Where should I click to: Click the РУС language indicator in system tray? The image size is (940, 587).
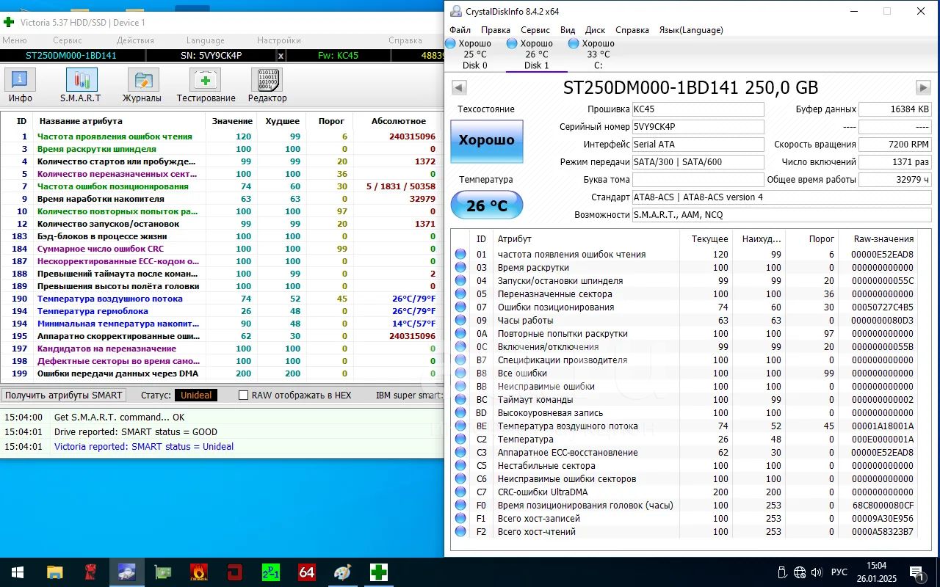pos(839,572)
